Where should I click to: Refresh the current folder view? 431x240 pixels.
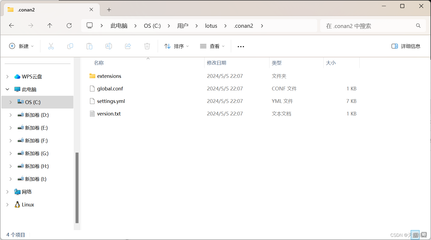point(69,26)
